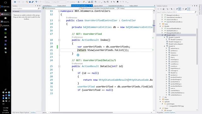The image size is (202, 114).
Task: Click the bookmark toggle icon in toolbar
Action: pyautogui.click(x=117, y=2)
